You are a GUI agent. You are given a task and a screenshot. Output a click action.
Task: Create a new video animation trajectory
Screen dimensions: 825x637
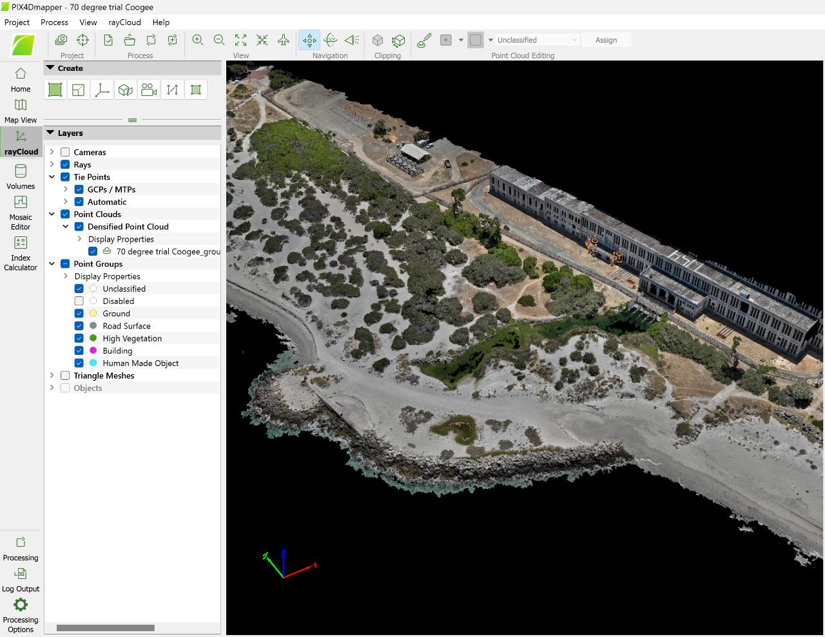click(149, 90)
